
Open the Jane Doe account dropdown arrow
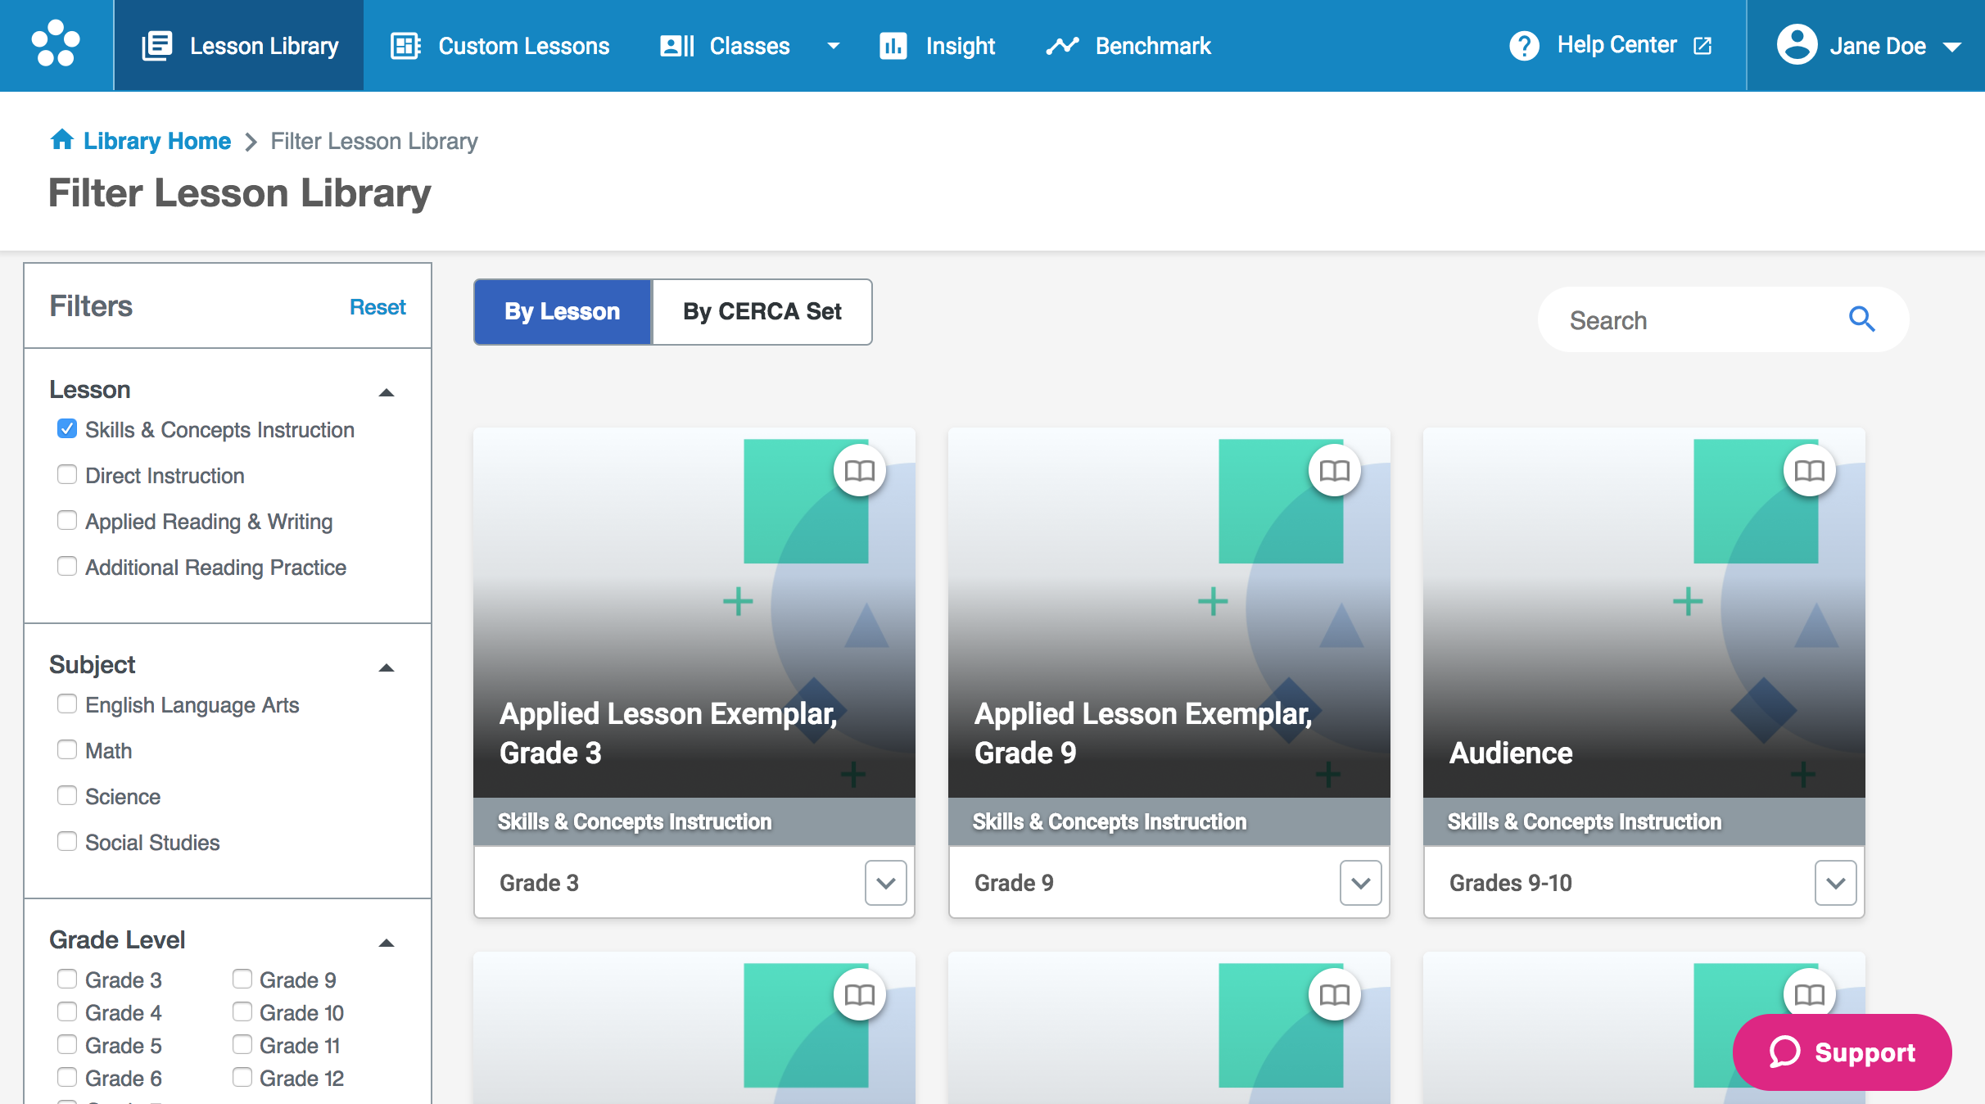click(x=1952, y=47)
